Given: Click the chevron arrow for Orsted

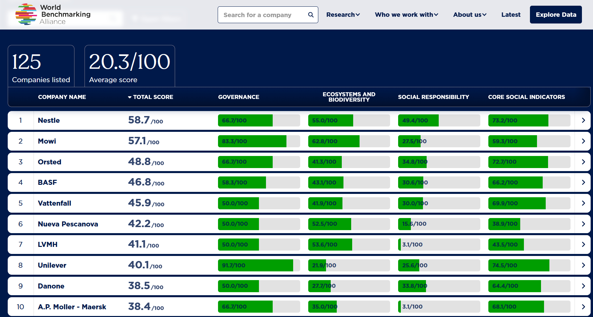Looking at the screenshot, I should (x=583, y=162).
